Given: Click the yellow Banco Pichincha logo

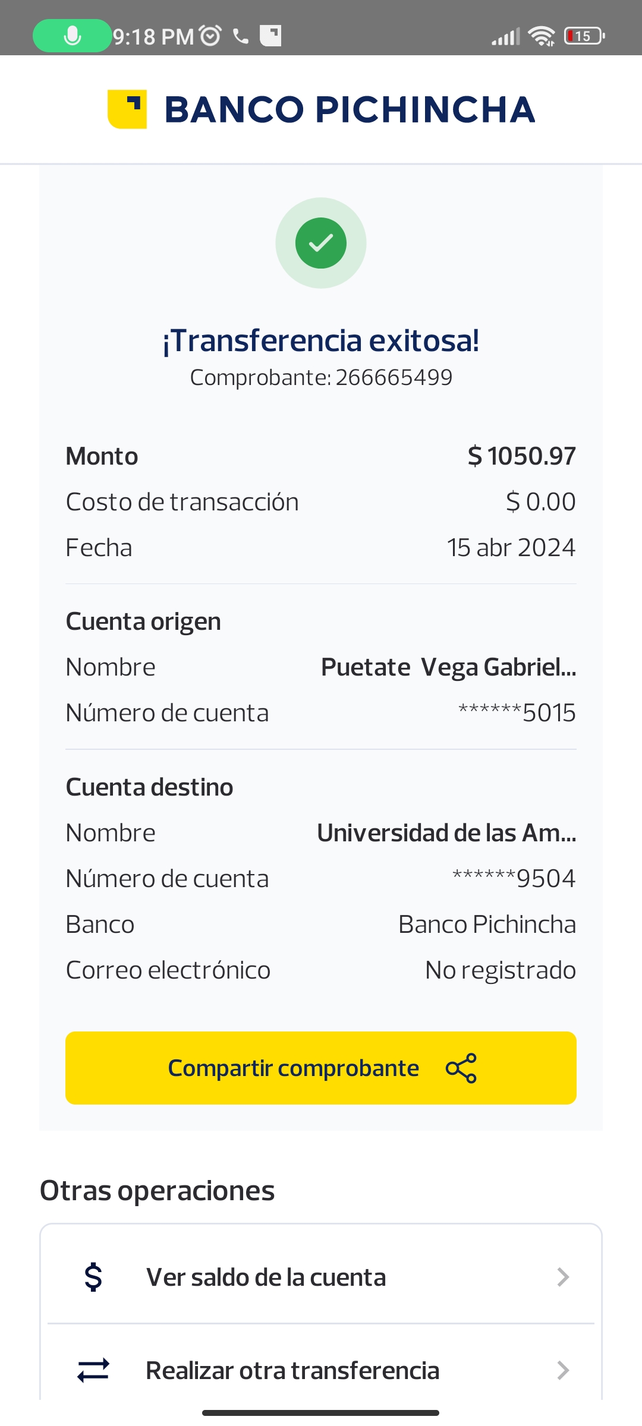Looking at the screenshot, I should tap(127, 109).
